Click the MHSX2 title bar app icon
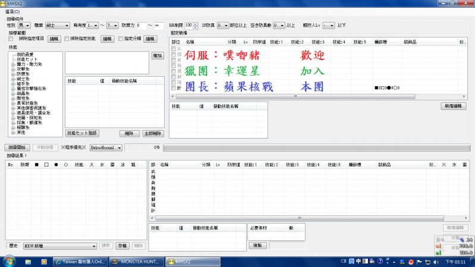The image size is (475, 267). [3, 4]
